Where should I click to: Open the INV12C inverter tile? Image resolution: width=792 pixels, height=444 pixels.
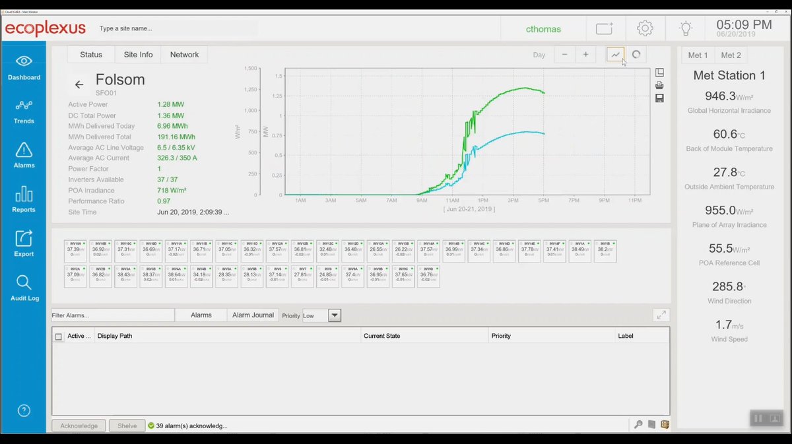(327, 252)
